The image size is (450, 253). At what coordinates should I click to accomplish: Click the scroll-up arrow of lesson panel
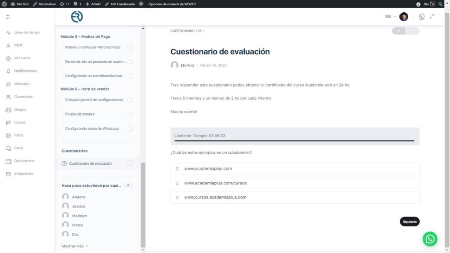pos(143,29)
